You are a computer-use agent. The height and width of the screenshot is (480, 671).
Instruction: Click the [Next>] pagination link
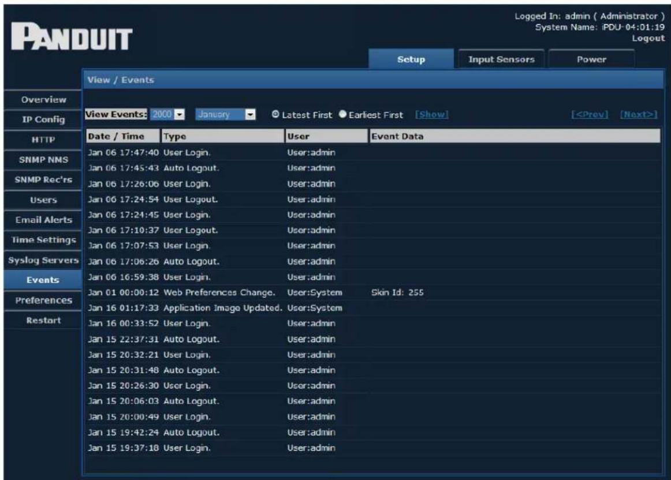[639, 115]
